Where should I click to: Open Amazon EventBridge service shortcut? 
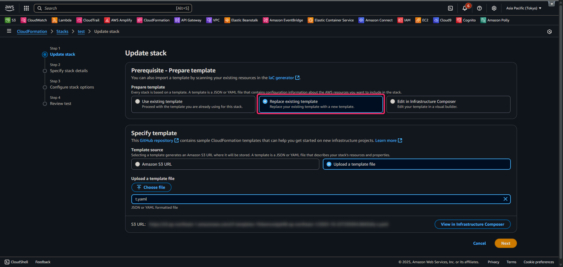coord(283,20)
